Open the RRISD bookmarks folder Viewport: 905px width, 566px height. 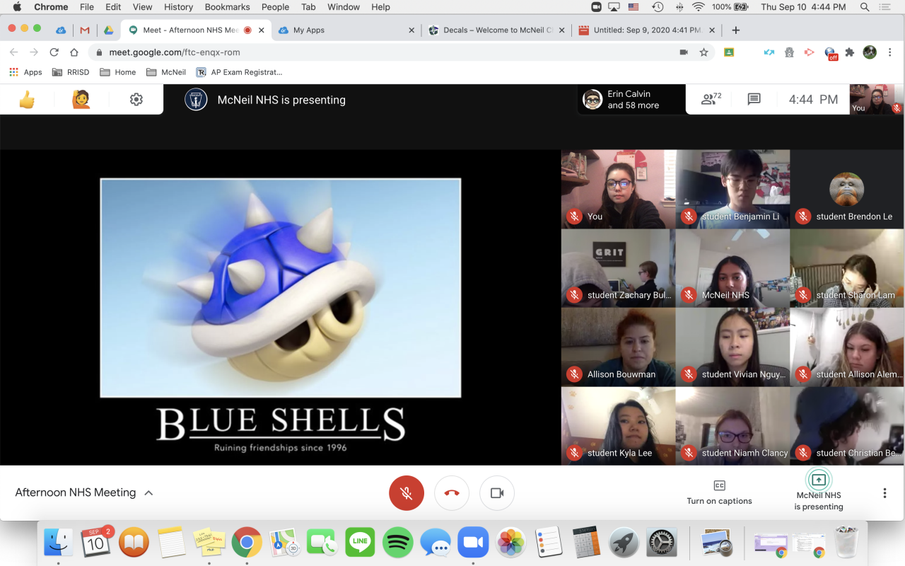[71, 72]
